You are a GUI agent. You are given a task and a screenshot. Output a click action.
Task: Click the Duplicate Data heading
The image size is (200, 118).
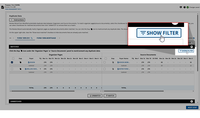[15, 16]
